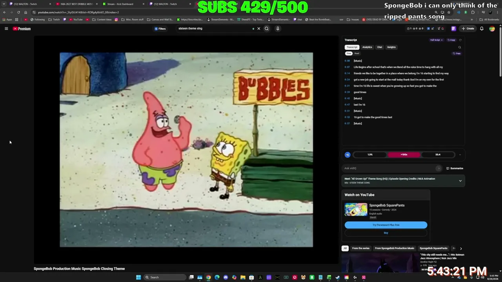The width and height of the screenshot is (502, 282).
Task: Clear the YouTube search box text
Action: coord(258,29)
